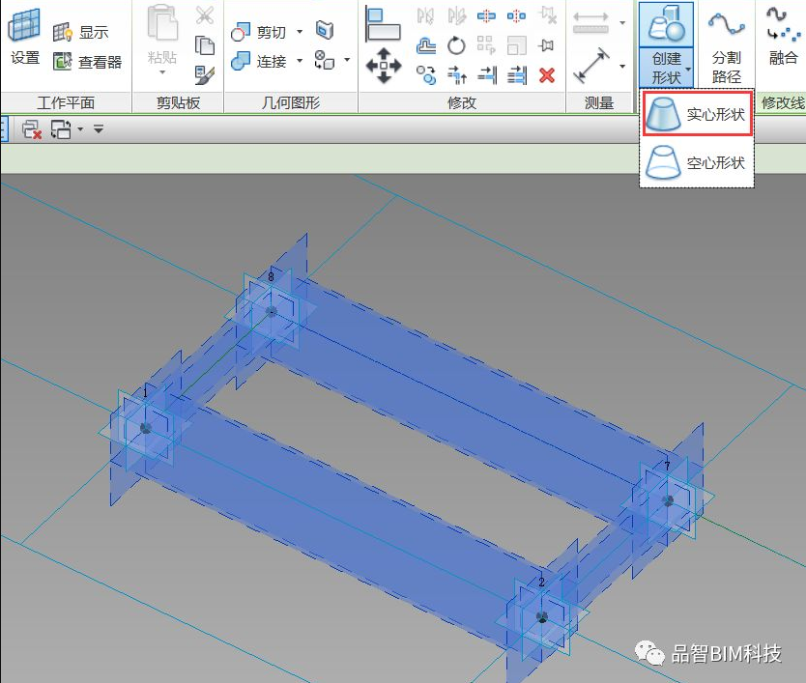Choose Void Form (空心形状) from menu
Screen dimensions: 806x683
click(x=697, y=162)
